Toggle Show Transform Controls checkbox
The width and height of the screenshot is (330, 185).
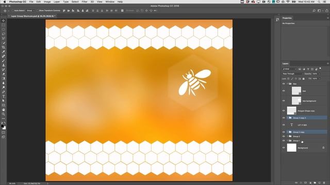[x=37, y=10]
